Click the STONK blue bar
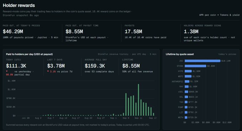This screenshot has height=131, width=242. (x=195, y=66)
